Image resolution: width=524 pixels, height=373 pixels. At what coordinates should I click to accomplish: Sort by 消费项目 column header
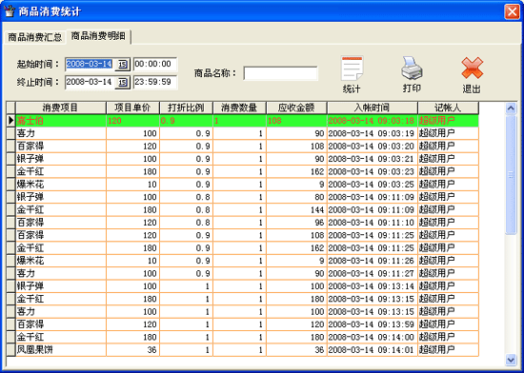(x=60, y=108)
